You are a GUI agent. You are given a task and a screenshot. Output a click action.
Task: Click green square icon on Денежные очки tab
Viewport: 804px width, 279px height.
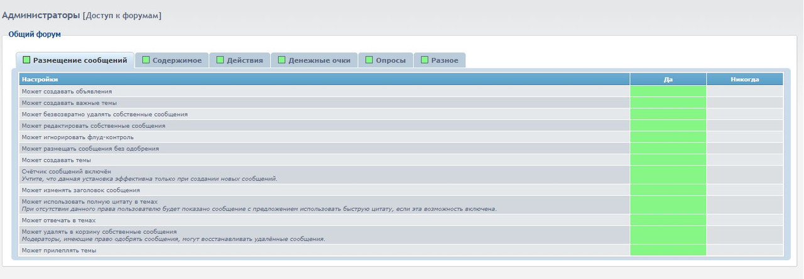click(x=281, y=60)
